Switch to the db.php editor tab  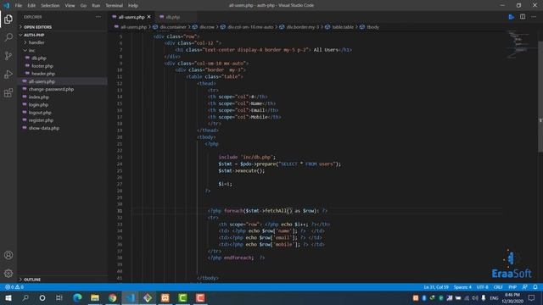[172, 17]
